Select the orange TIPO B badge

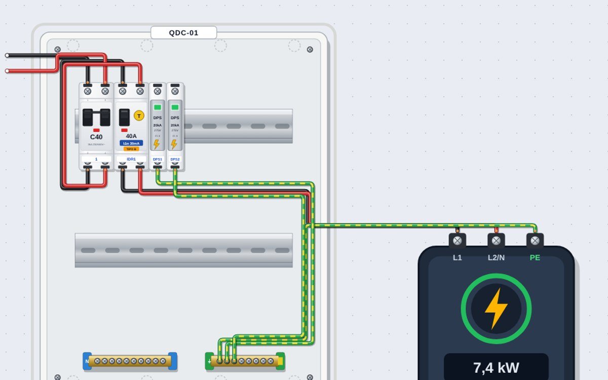(131, 149)
